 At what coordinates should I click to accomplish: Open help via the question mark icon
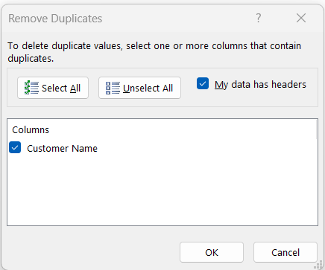pyautogui.click(x=259, y=18)
